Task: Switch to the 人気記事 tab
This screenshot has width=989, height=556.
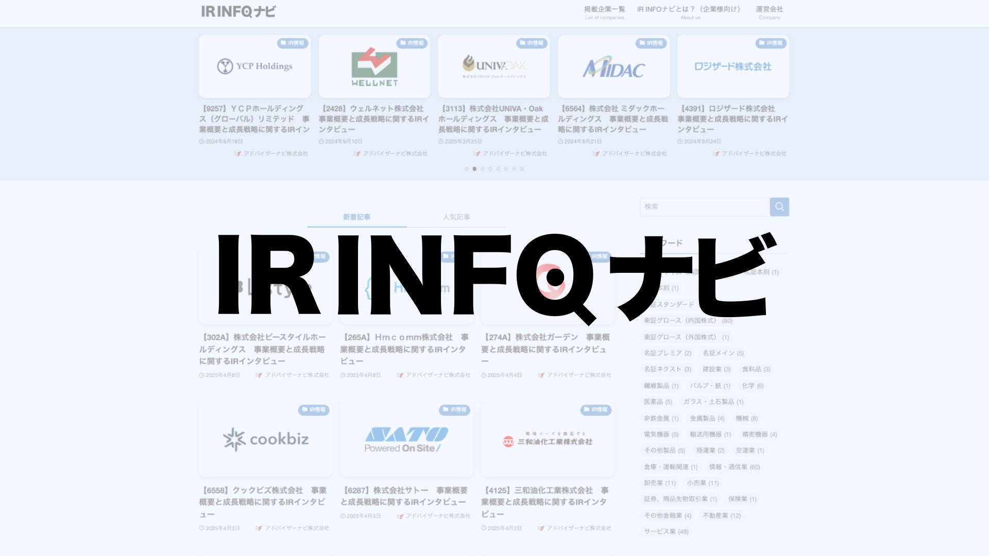Action: pyautogui.click(x=456, y=217)
